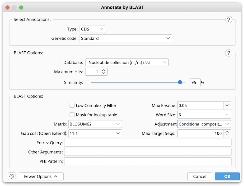Cancel the Annotate by BLAST dialog
The image size is (244, 186).
pyautogui.click(x=200, y=176)
